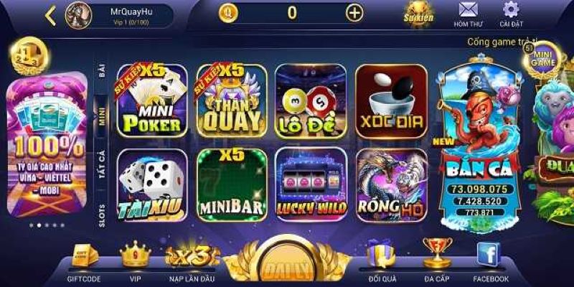Select the Bài category tab
The image size is (574, 287).
pos(101,70)
